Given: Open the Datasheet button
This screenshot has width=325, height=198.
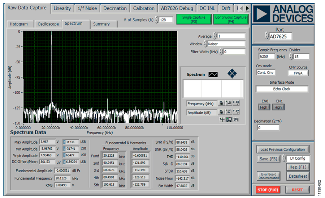Looking at the screenshot, I should [298, 176].
